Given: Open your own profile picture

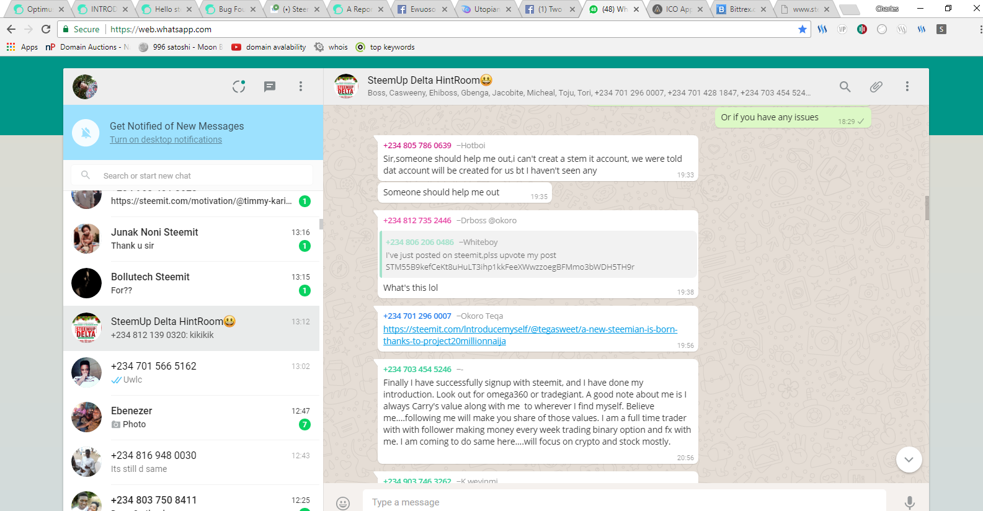Looking at the screenshot, I should click(x=85, y=87).
